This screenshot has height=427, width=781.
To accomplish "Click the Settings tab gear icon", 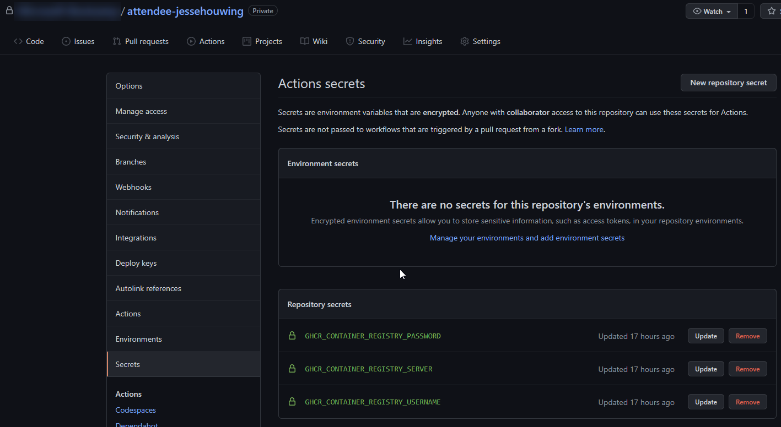I will 465,41.
